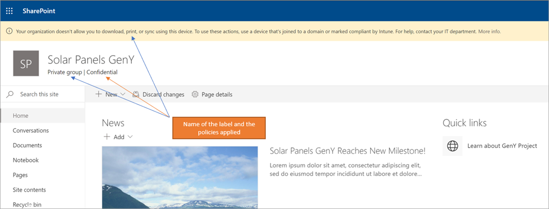
Task: Open Documents in the left nav
Action: click(x=27, y=145)
